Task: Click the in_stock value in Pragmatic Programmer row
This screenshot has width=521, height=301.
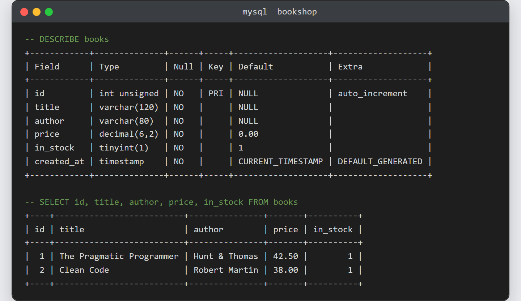Action: tap(350, 256)
